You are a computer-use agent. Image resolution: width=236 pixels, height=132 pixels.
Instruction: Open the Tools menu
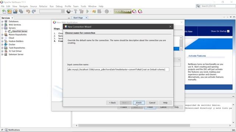(x=83, y=6)
